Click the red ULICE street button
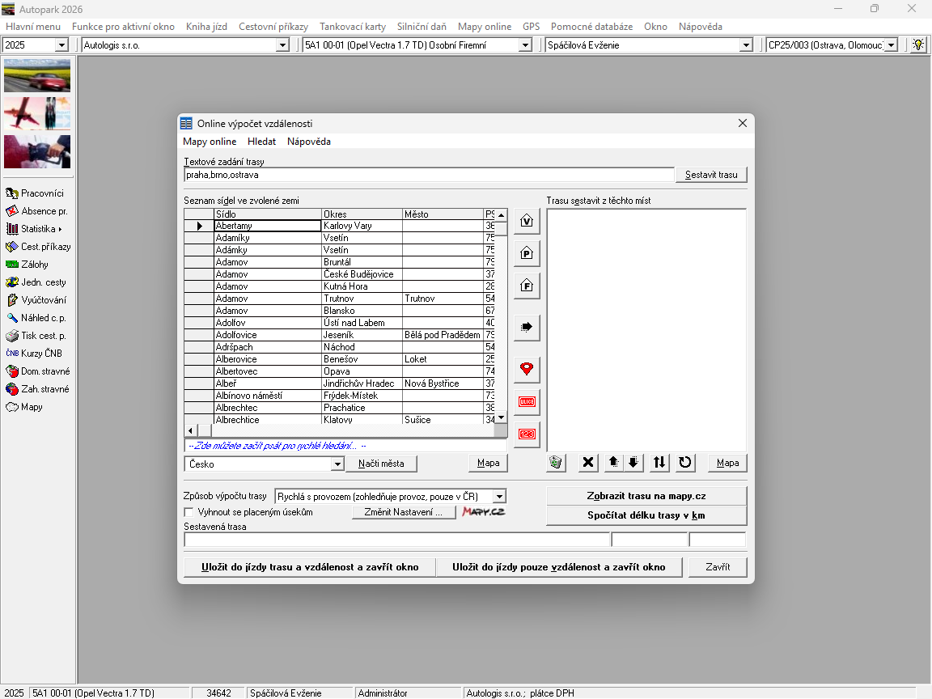This screenshot has height=699, width=932. (527, 402)
